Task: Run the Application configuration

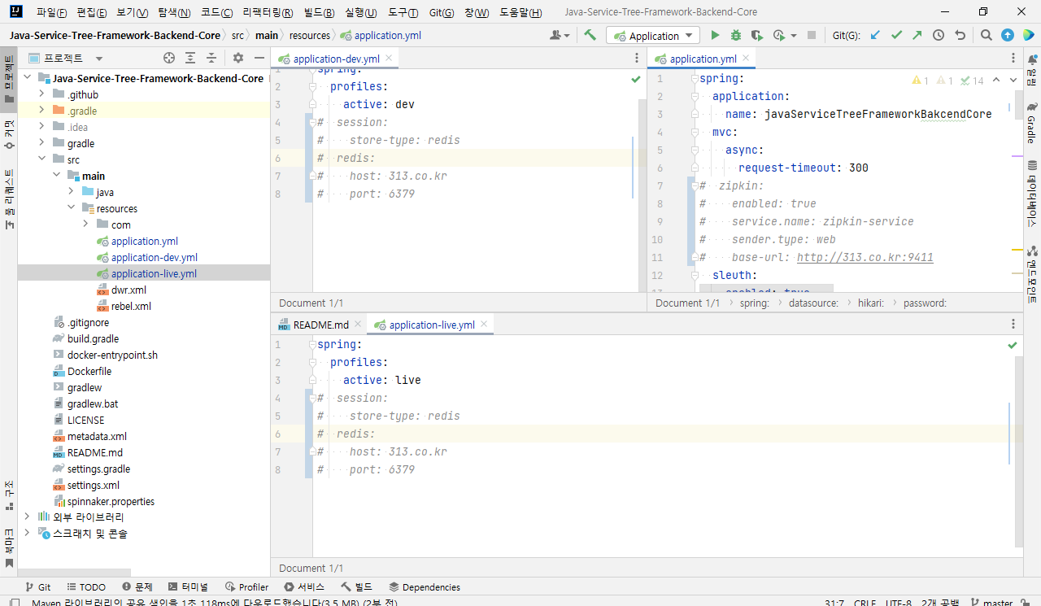Action: (715, 35)
